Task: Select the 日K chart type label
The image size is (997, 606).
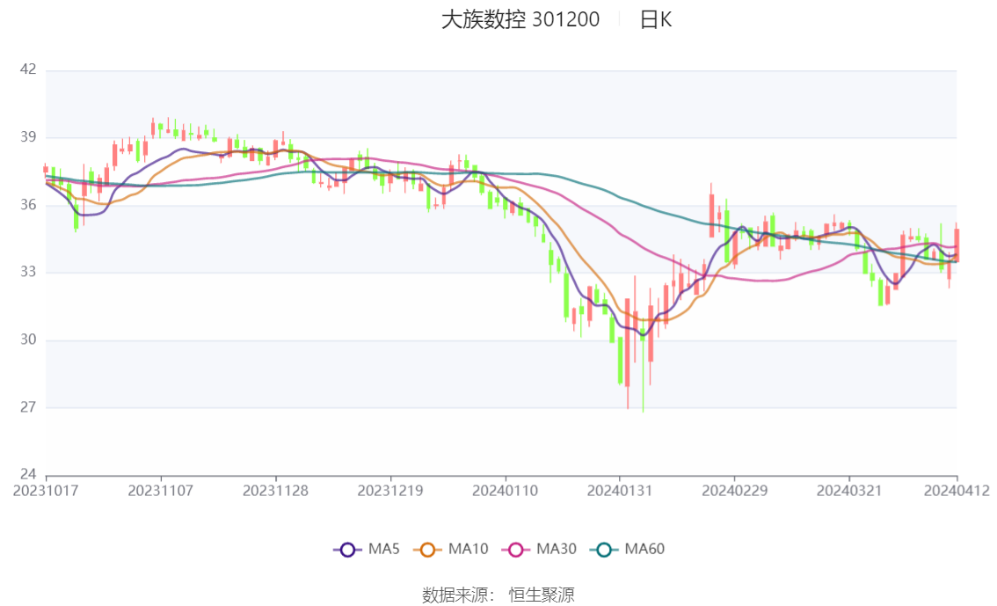Action: [655, 19]
